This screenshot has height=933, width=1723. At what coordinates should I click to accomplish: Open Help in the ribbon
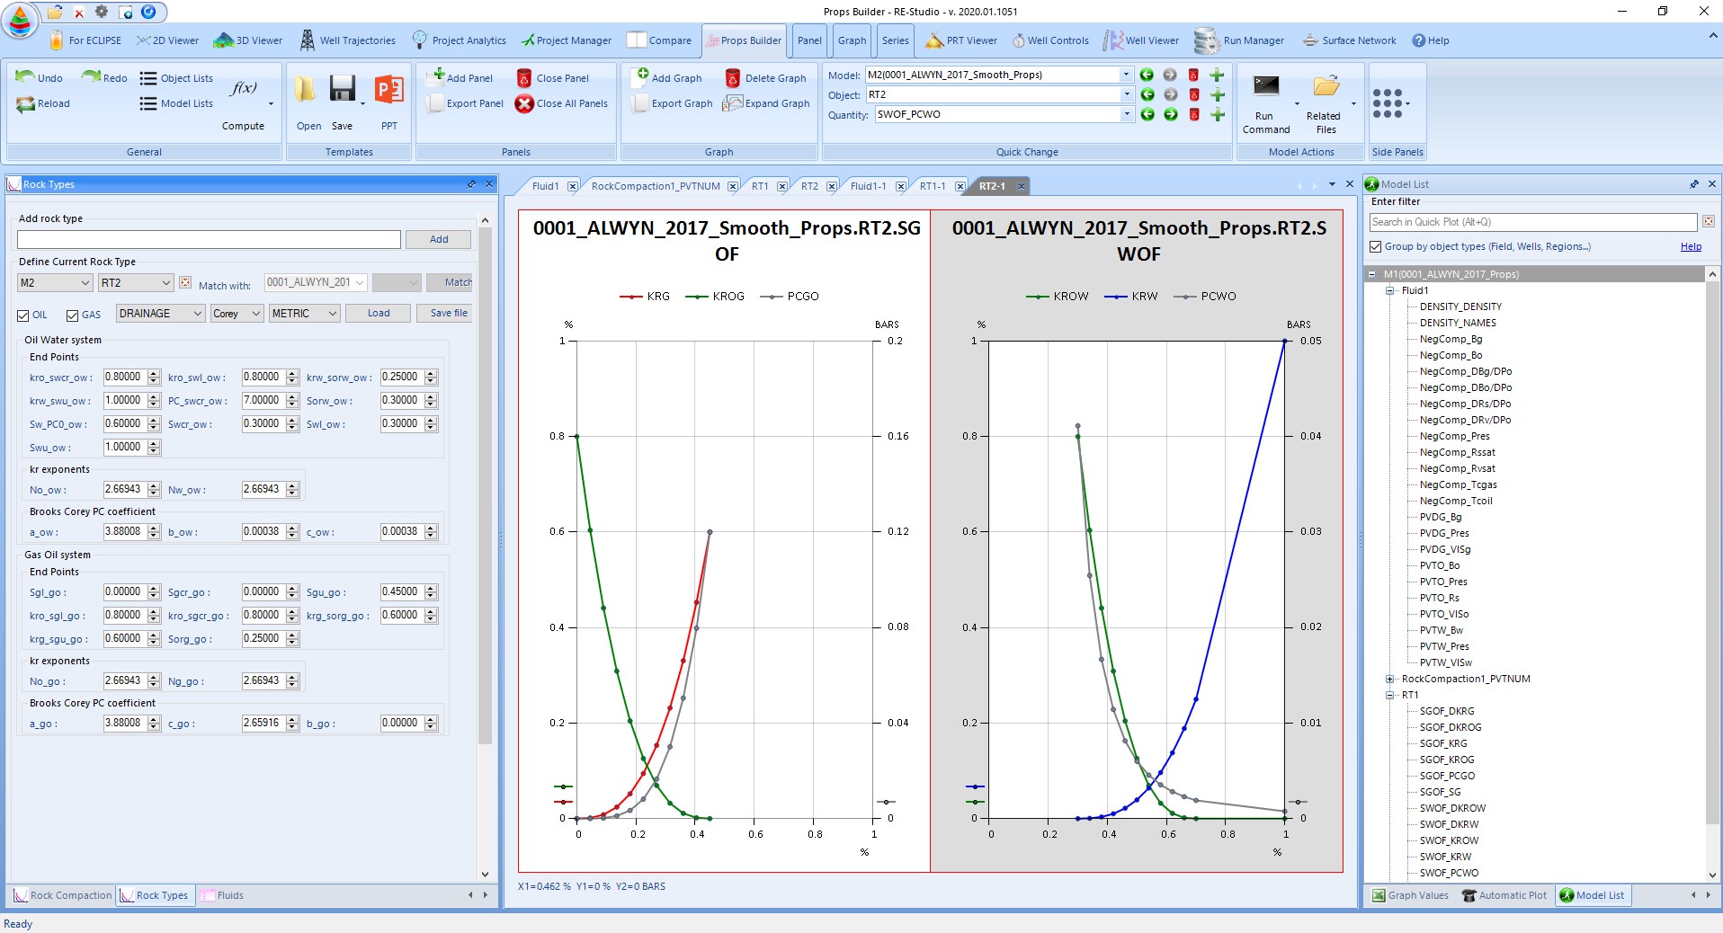click(1431, 40)
